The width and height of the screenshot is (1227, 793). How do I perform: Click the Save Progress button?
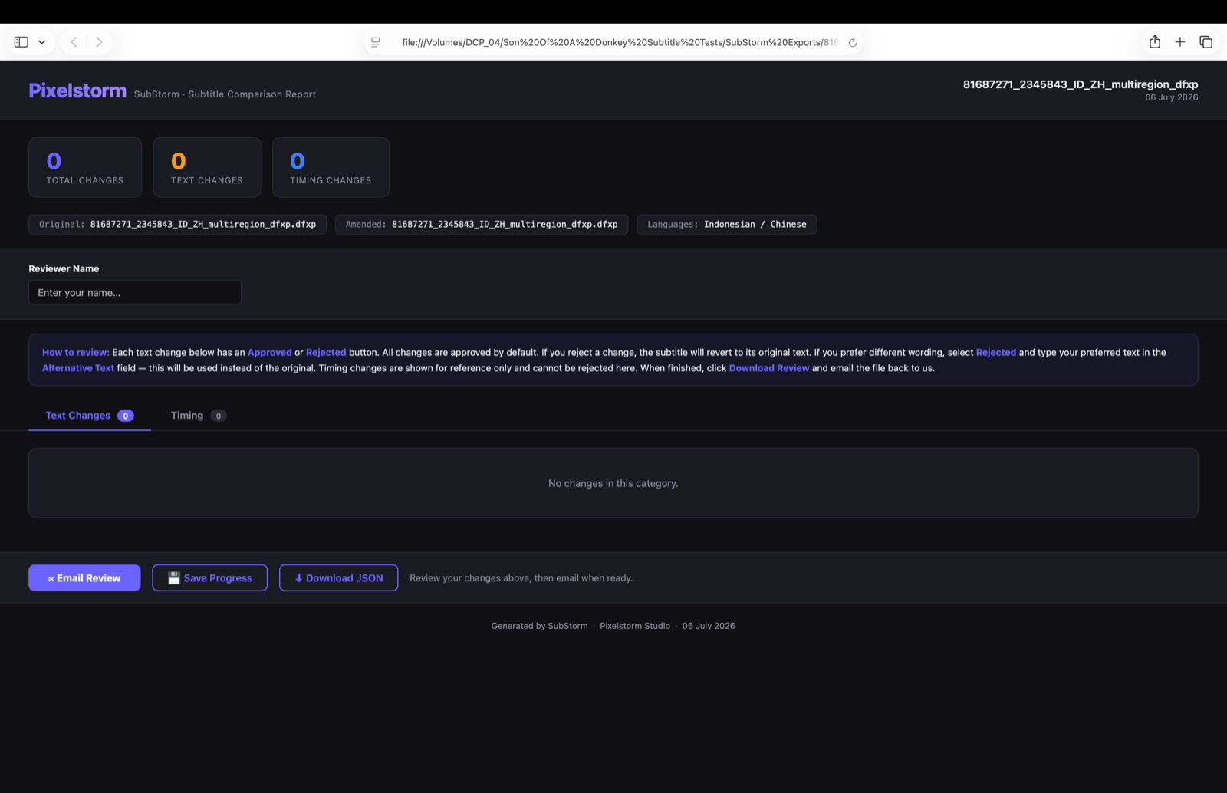[210, 577]
